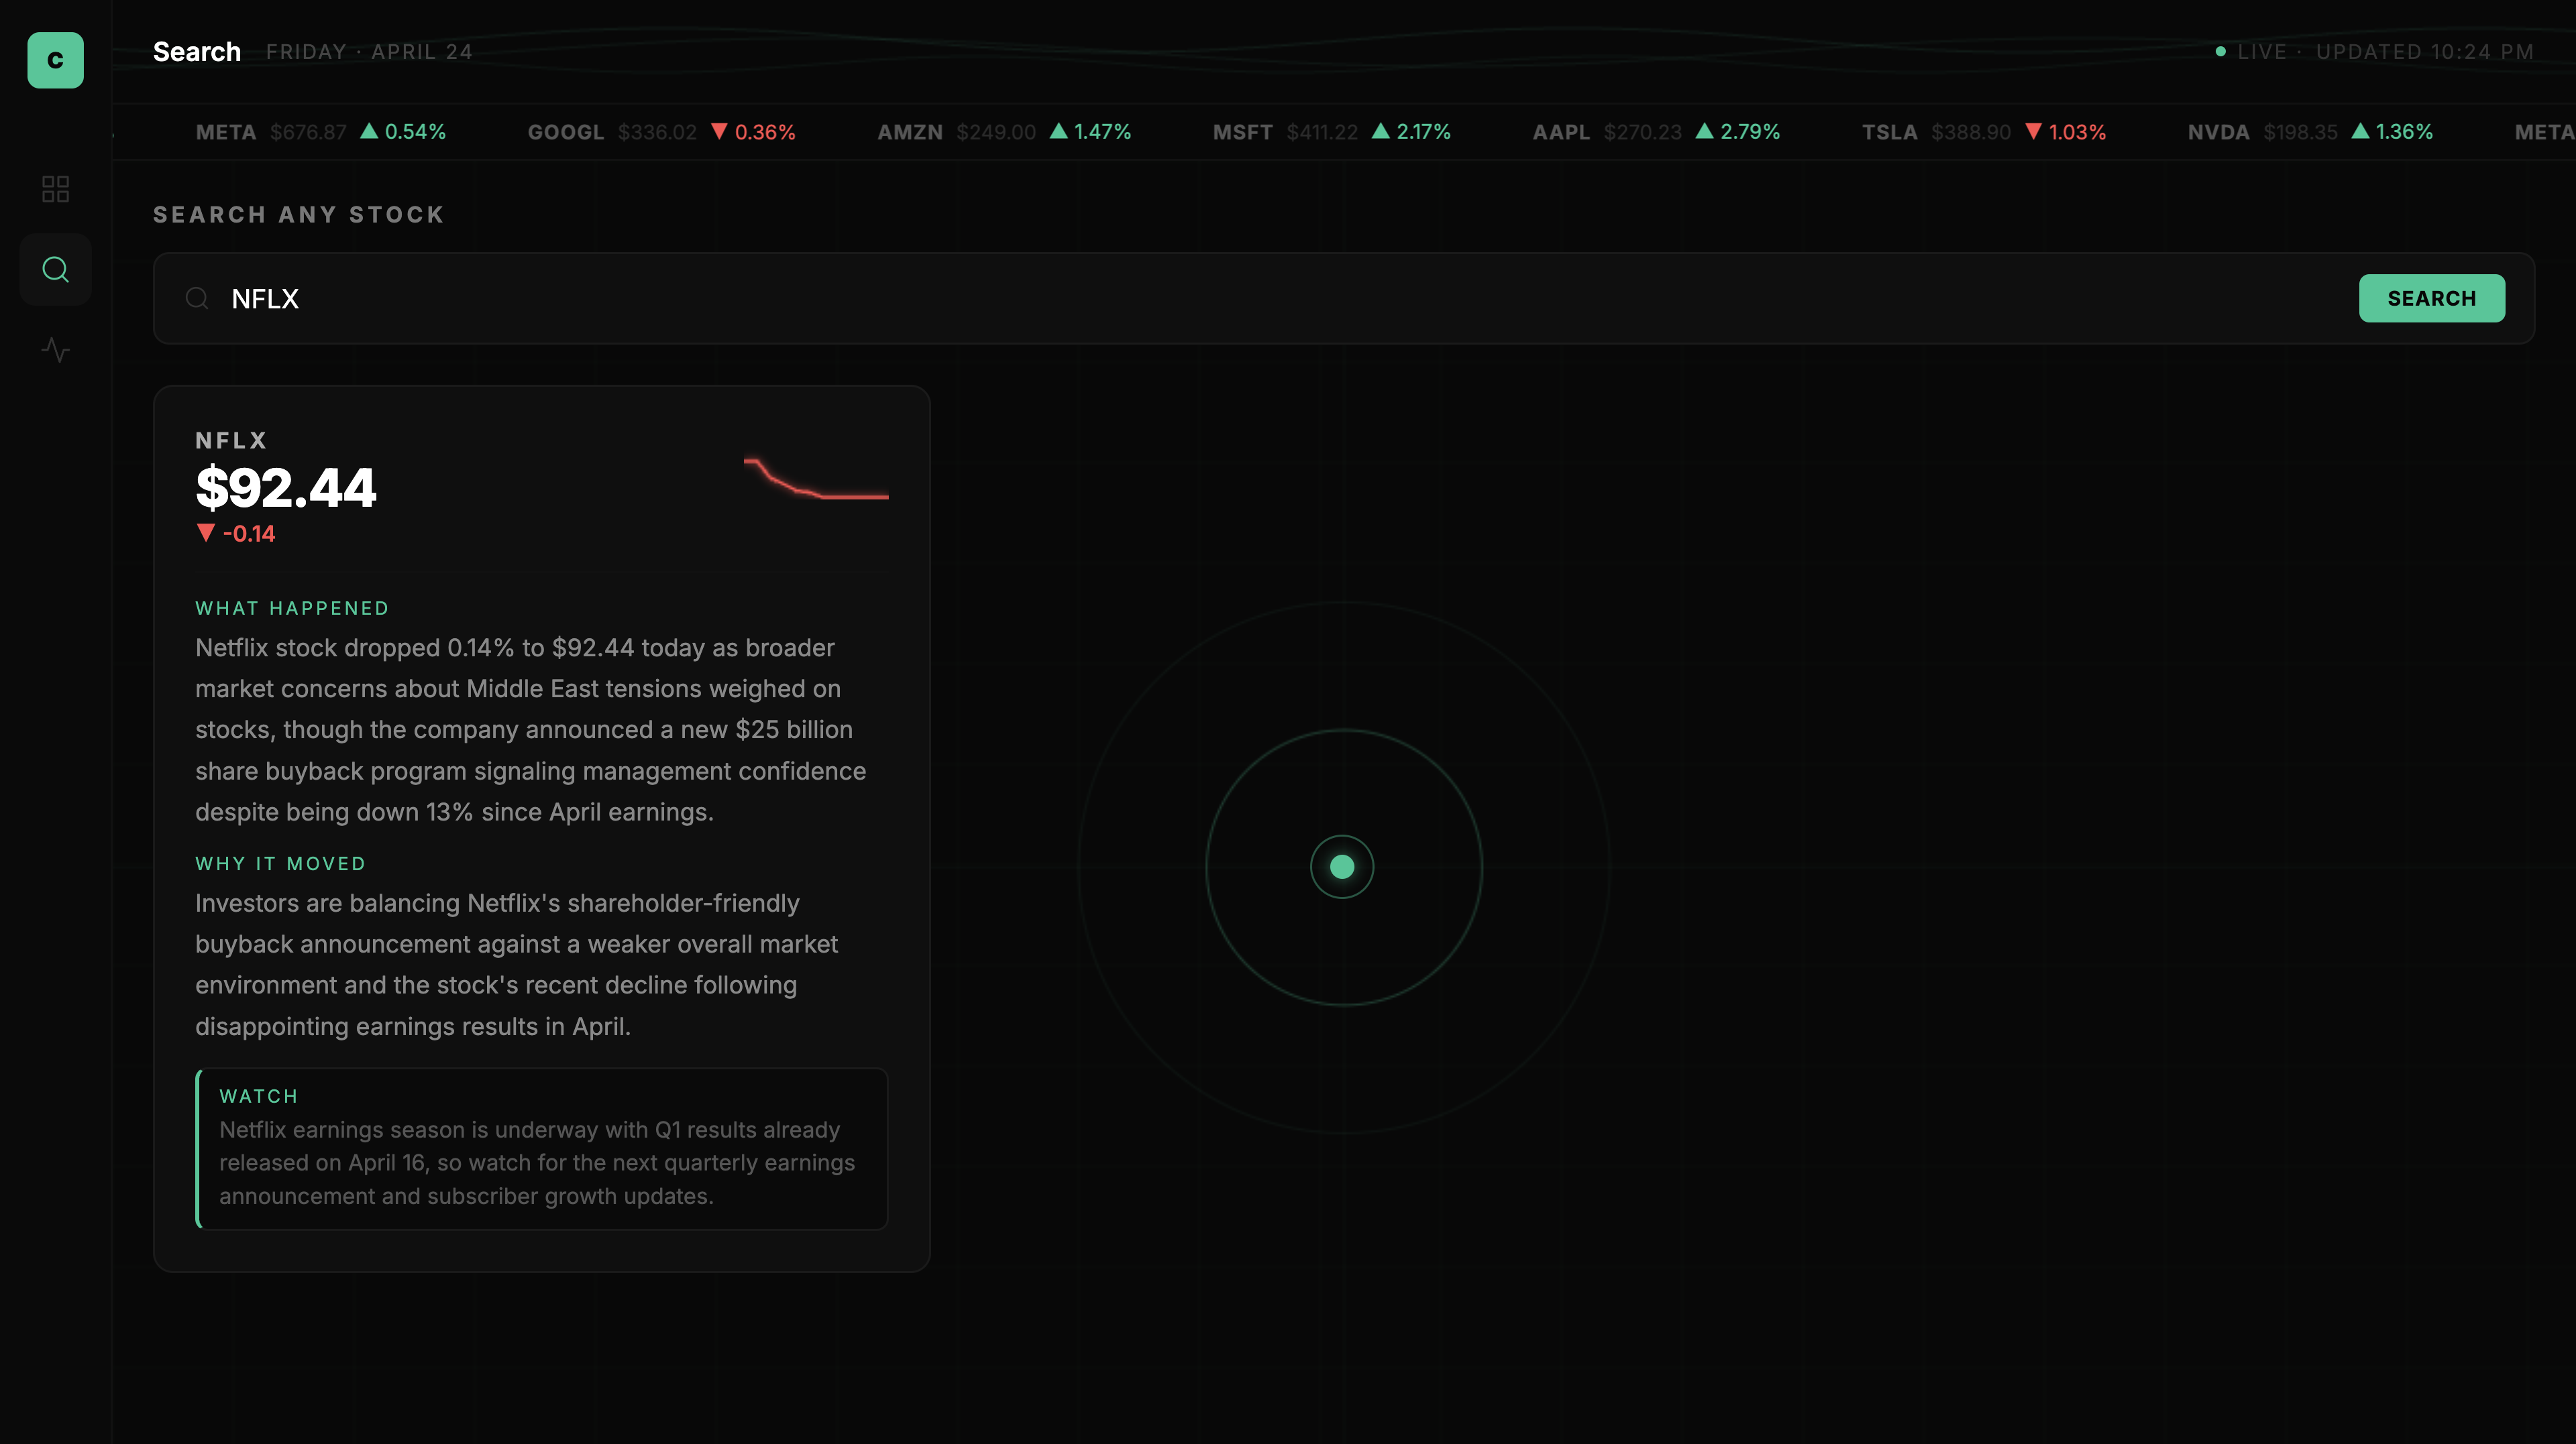Click the red down arrow beside TSLA 1.03%

(2033, 131)
